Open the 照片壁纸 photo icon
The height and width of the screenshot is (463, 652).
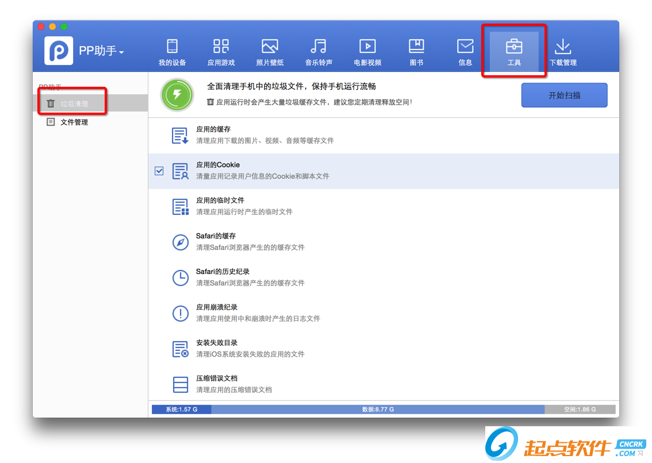270,46
